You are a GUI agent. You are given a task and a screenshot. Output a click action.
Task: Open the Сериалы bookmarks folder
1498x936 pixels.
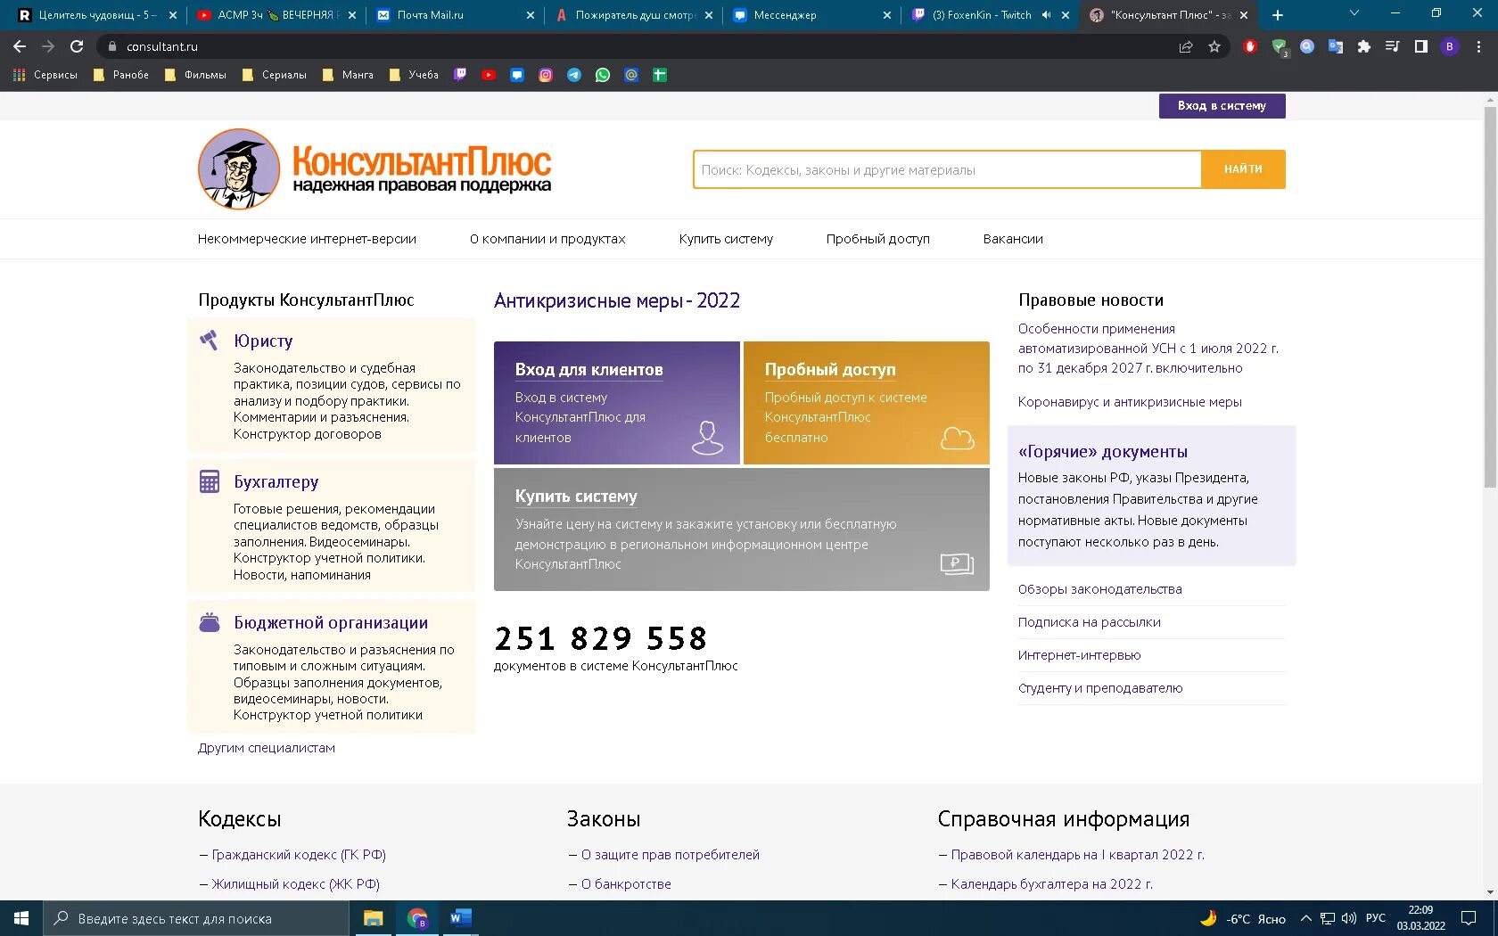275,75
